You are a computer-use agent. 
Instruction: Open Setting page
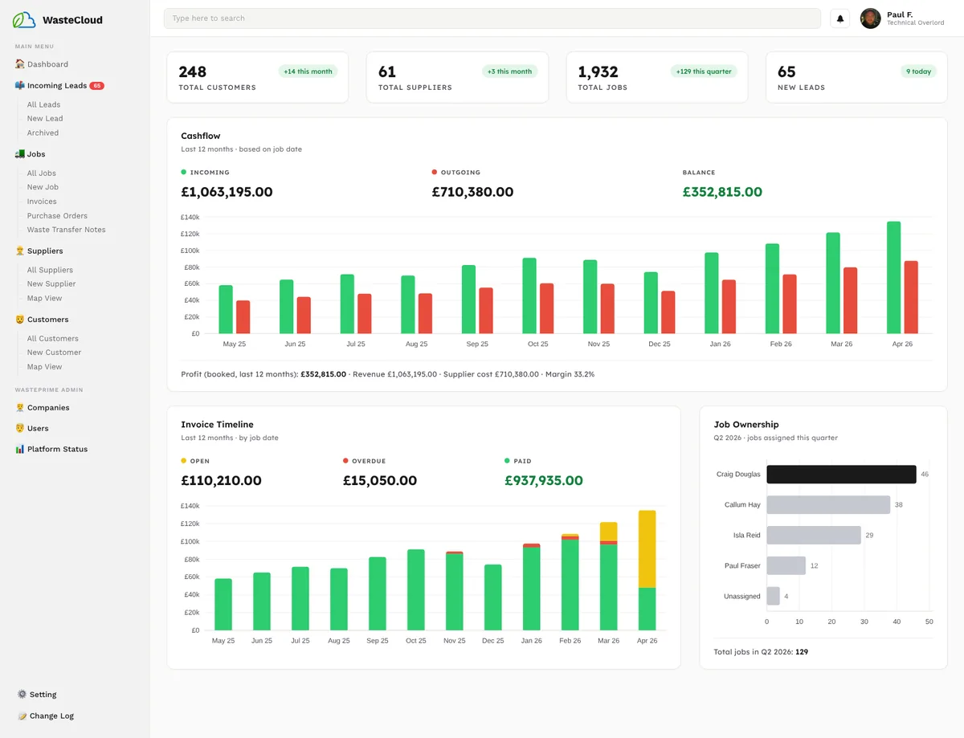pos(43,695)
